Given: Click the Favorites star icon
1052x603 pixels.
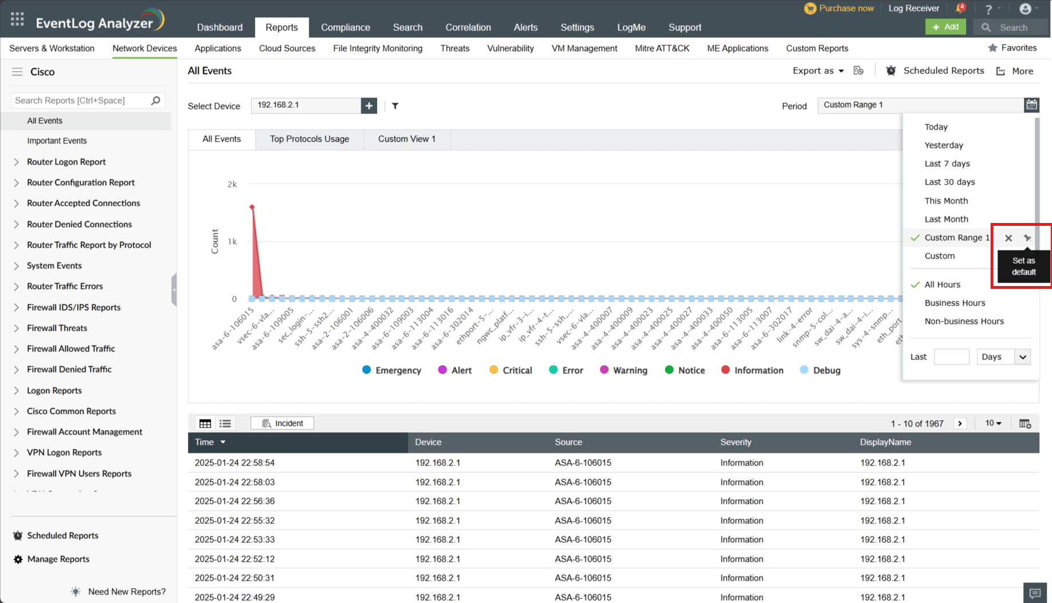Looking at the screenshot, I should pyautogui.click(x=992, y=48).
